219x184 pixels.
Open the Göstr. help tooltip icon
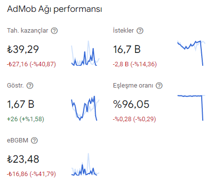(30, 86)
